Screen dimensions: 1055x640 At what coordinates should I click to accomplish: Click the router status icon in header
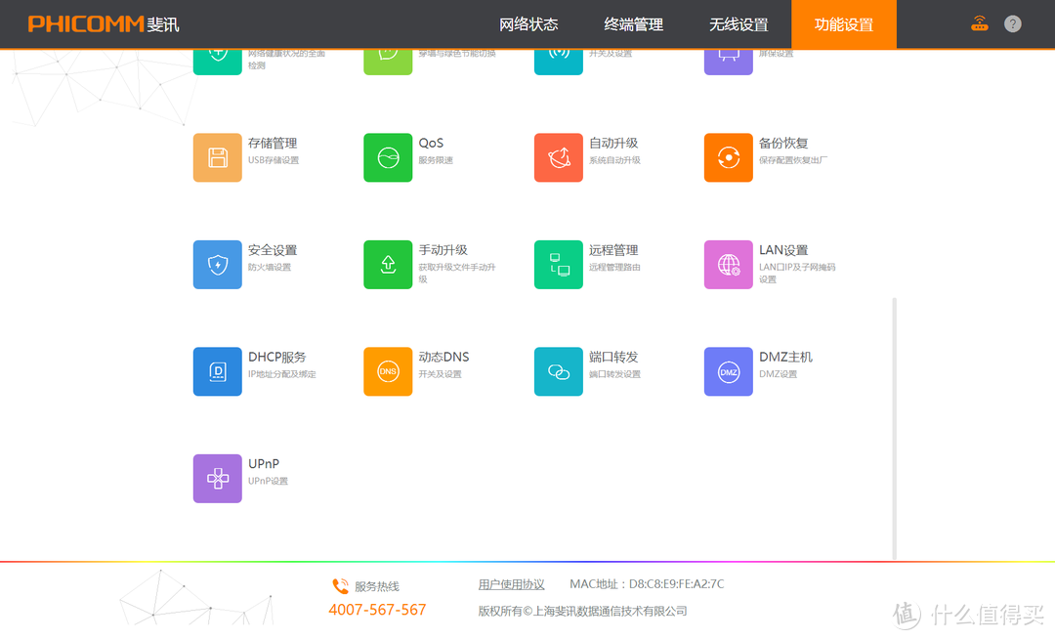(x=979, y=21)
